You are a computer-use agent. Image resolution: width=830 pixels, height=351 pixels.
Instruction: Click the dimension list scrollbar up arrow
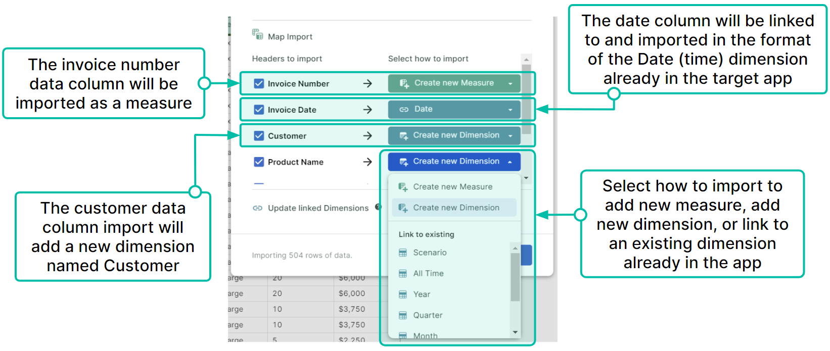[x=515, y=248]
